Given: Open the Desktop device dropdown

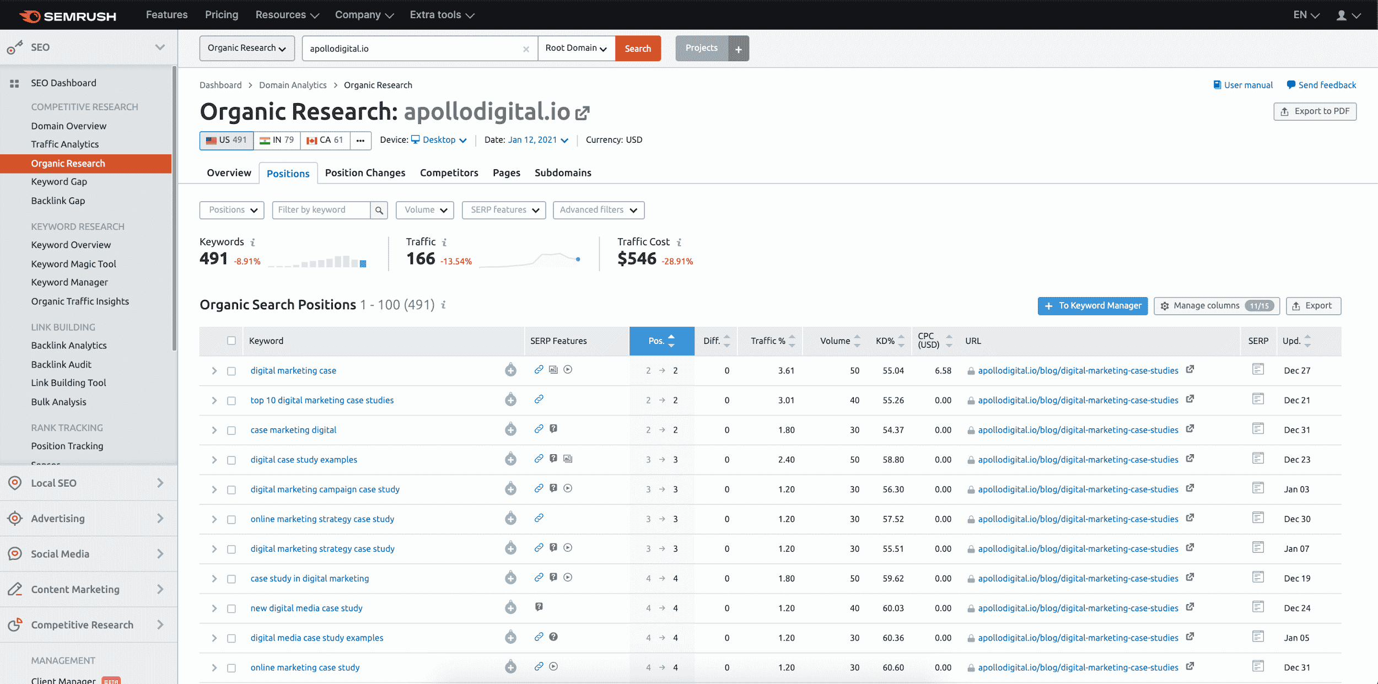Looking at the screenshot, I should pos(439,140).
